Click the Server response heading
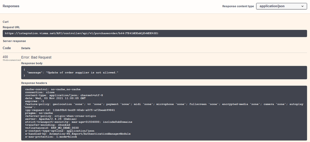This screenshot has height=142, width=310. pos(14,41)
